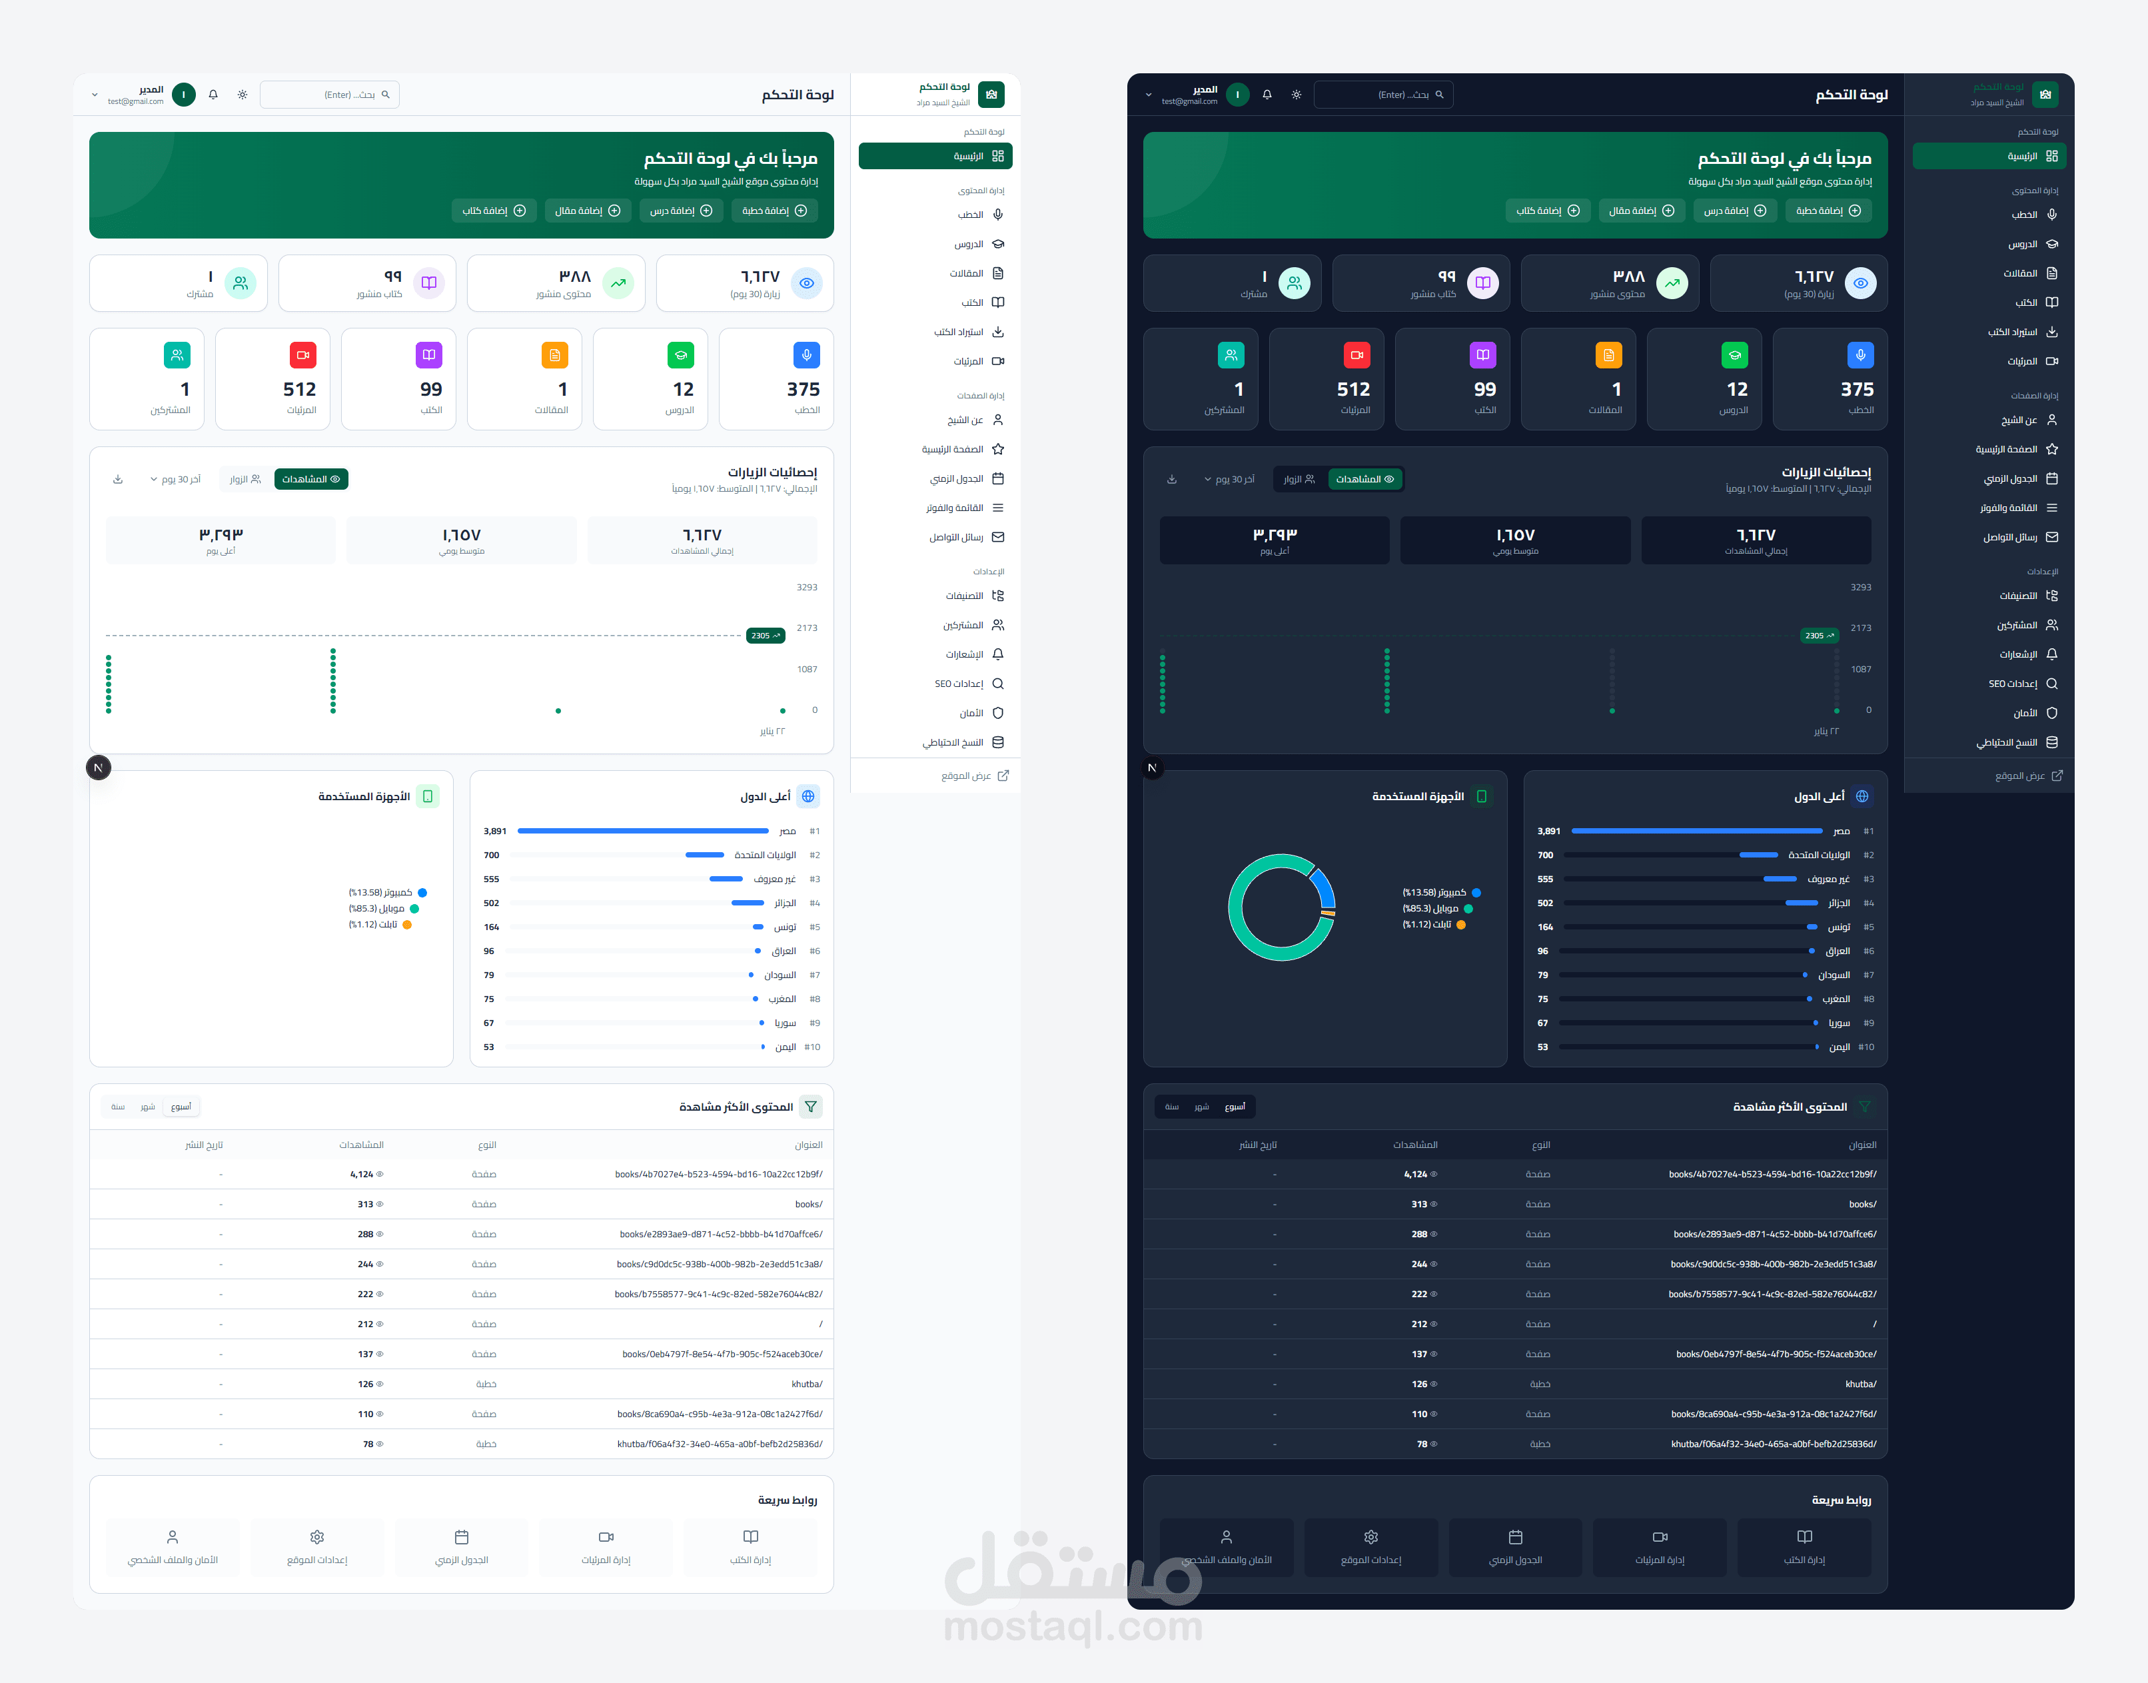Switch to الزوار view in light statistics card
The height and width of the screenshot is (1683, 2148).
click(x=245, y=480)
